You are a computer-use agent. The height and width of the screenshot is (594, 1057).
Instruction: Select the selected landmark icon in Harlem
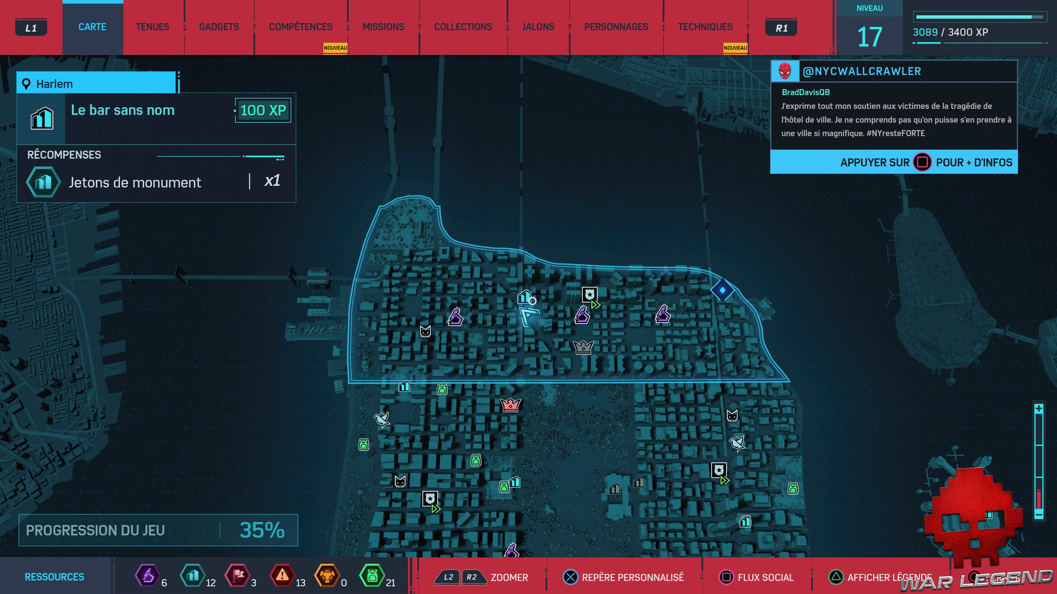point(524,296)
